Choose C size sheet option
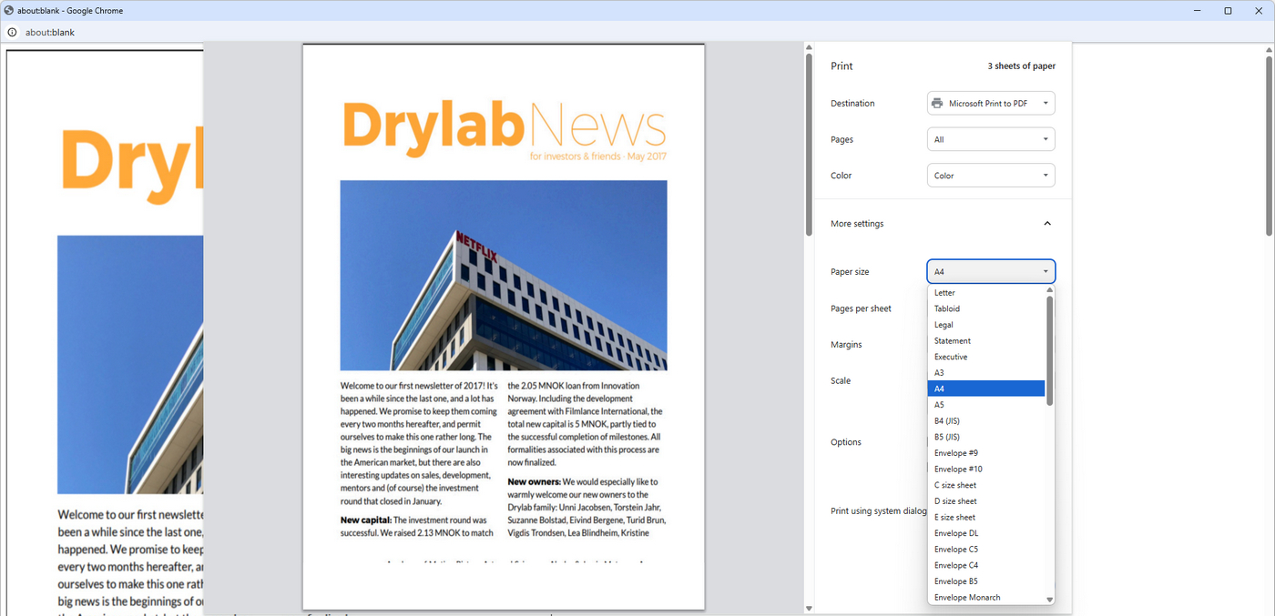The image size is (1275, 616). (x=986, y=485)
